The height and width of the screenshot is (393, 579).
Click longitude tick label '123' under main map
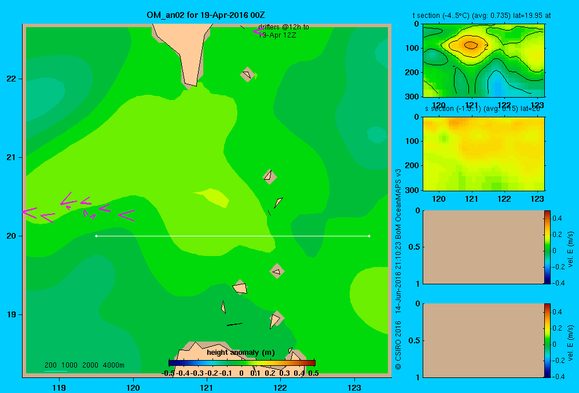(x=354, y=387)
